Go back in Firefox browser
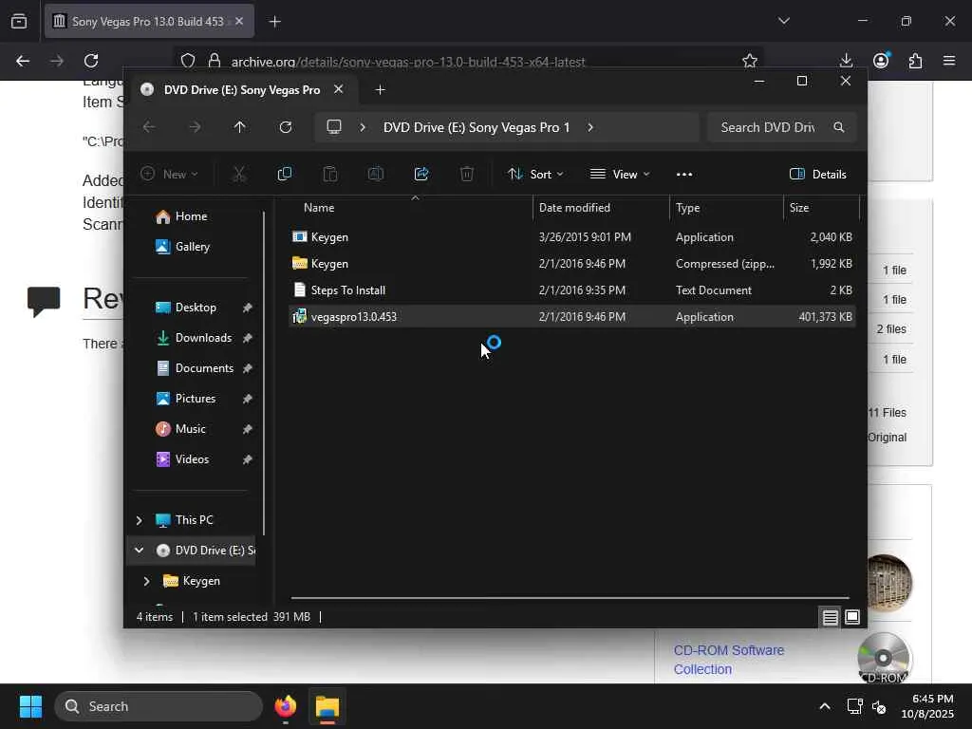The width and height of the screenshot is (972, 729). (23, 61)
